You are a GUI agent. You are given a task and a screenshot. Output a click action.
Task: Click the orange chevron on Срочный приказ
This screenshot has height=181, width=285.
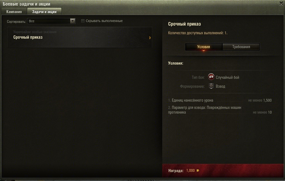tap(150, 38)
